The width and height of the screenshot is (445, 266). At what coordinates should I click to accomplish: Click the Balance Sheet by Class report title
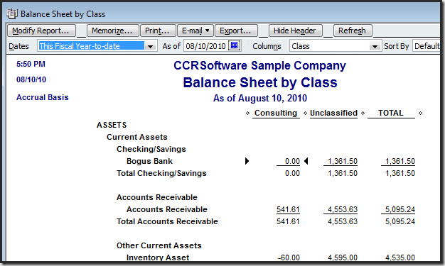pyautogui.click(x=260, y=82)
